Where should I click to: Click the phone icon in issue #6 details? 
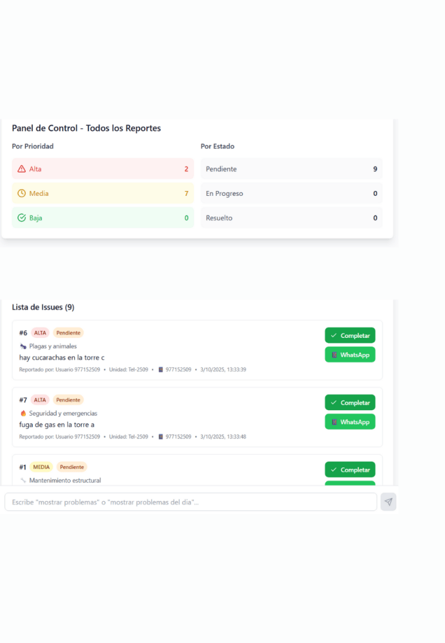[161, 370]
